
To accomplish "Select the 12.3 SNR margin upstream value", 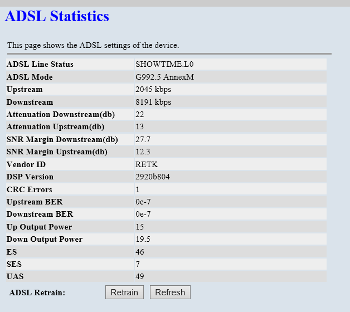I will pyautogui.click(x=143, y=152).
